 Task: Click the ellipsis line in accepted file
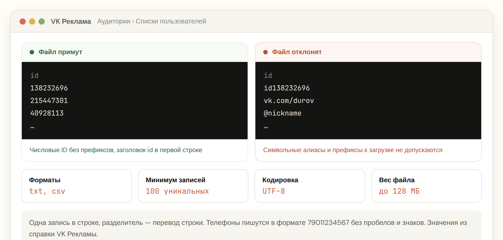pos(32,127)
